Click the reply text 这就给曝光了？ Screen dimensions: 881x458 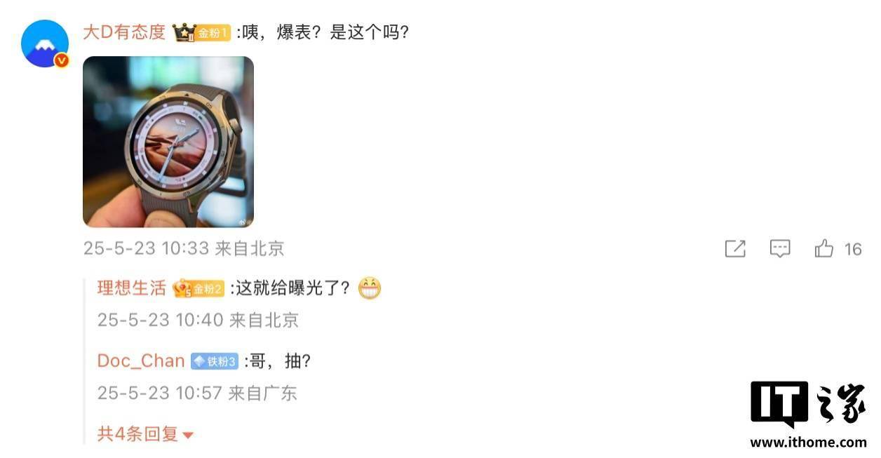point(292,288)
